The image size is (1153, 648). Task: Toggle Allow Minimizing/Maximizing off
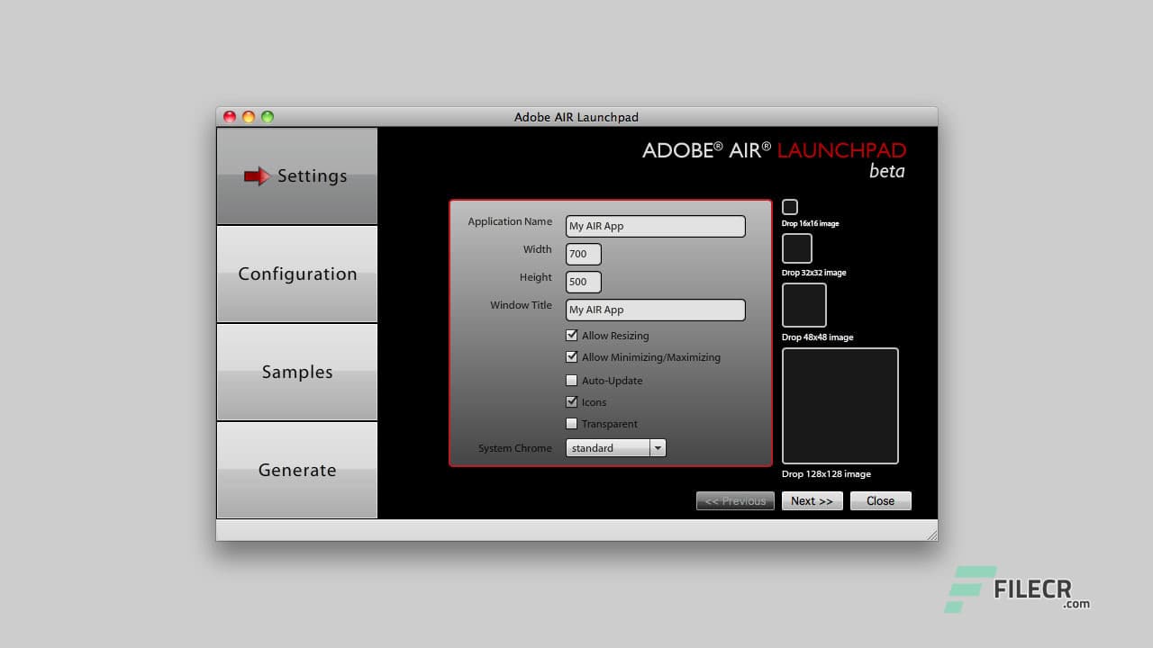pos(572,357)
